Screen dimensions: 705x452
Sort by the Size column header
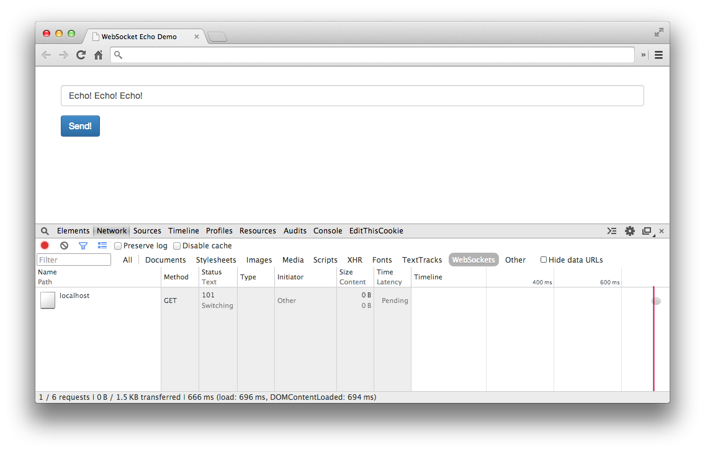pyautogui.click(x=355, y=277)
